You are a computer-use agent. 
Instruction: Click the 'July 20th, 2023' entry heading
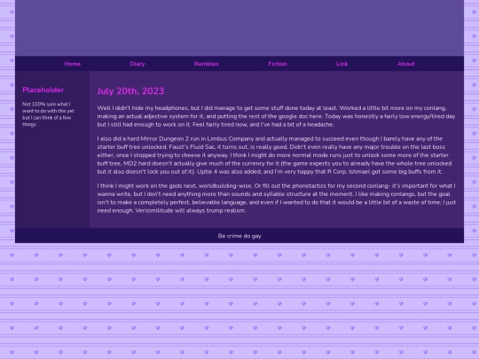click(130, 91)
